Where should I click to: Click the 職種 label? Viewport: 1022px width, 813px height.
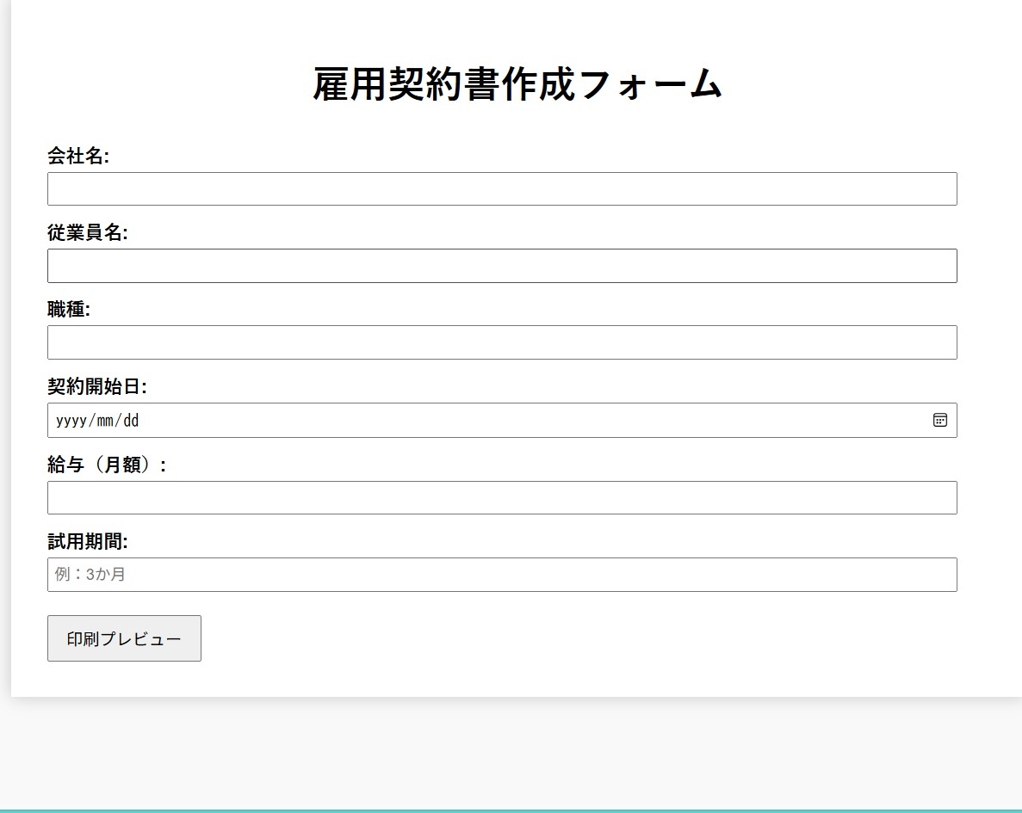click(x=69, y=310)
